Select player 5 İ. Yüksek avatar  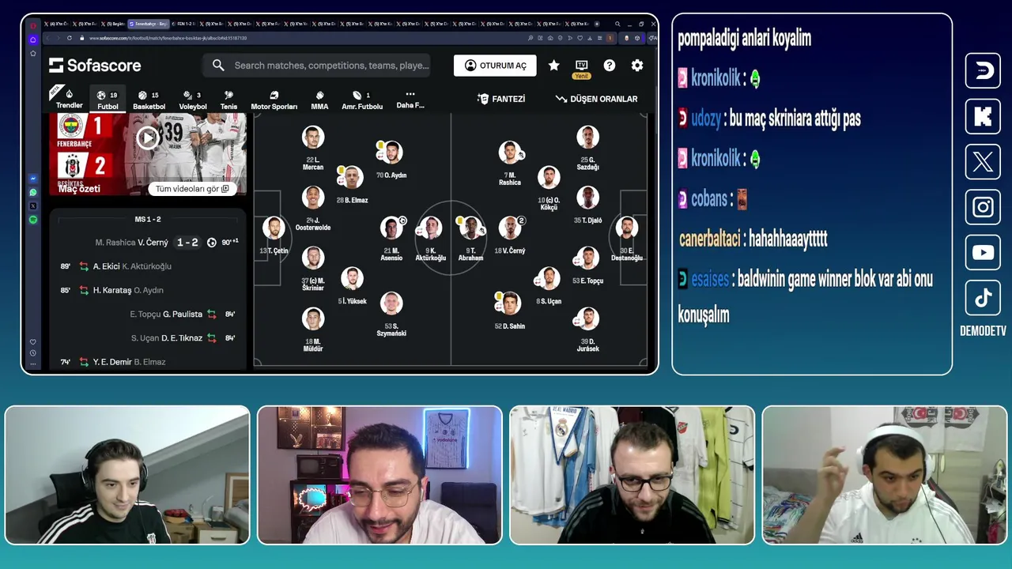[x=353, y=278]
